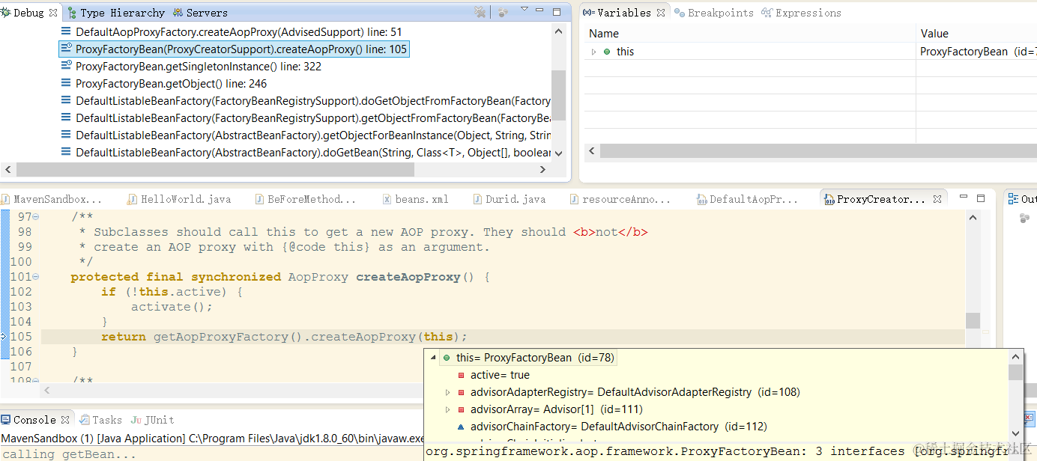1037x461 pixels.
Task: Expand the 'this' variable in Variables
Action: point(593,52)
